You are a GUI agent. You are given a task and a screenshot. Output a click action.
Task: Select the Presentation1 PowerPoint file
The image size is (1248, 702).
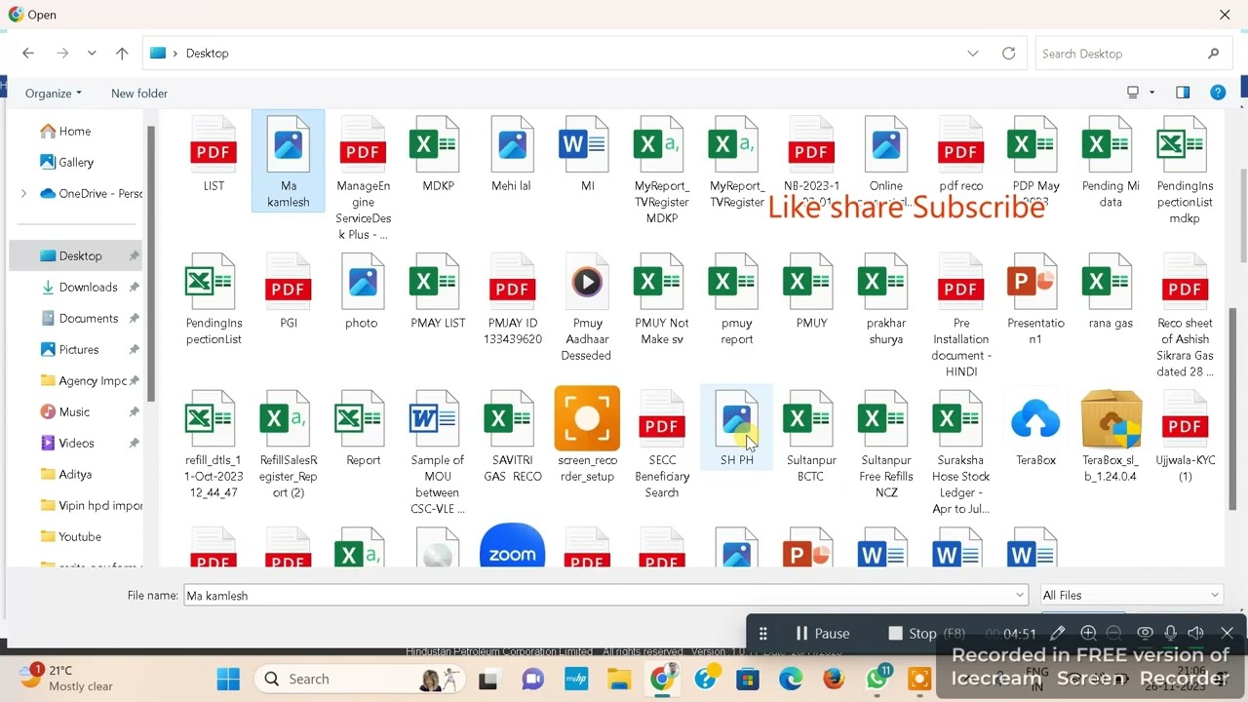(x=1035, y=298)
